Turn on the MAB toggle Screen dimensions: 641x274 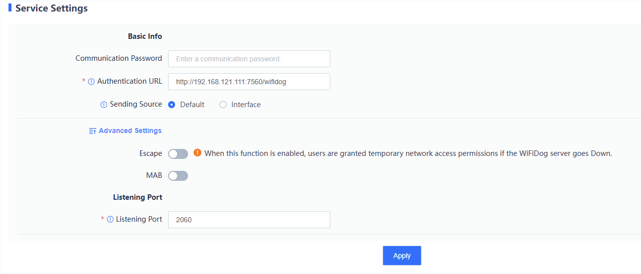[178, 176]
